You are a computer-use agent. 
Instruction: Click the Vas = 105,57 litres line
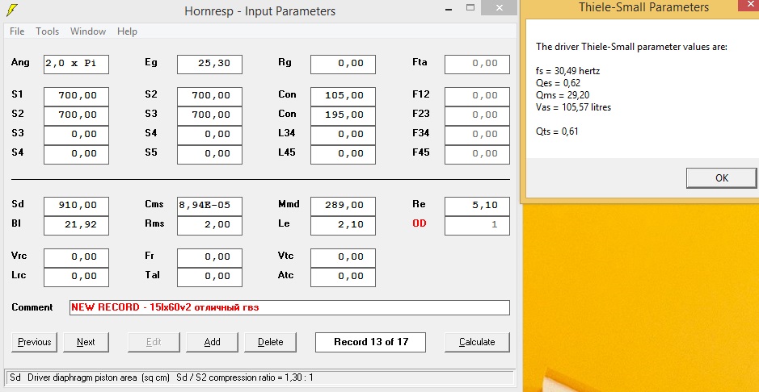tap(573, 107)
